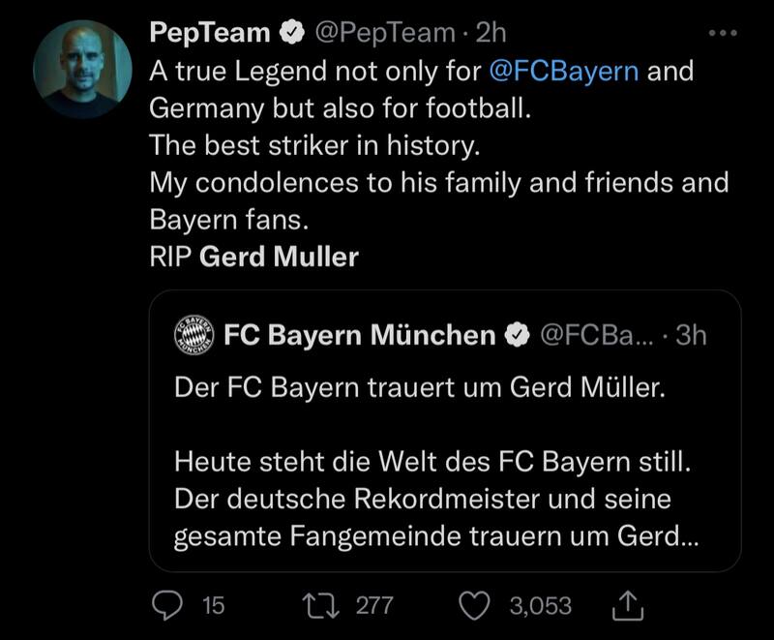Click the 15 replies count

tap(213, 606)
